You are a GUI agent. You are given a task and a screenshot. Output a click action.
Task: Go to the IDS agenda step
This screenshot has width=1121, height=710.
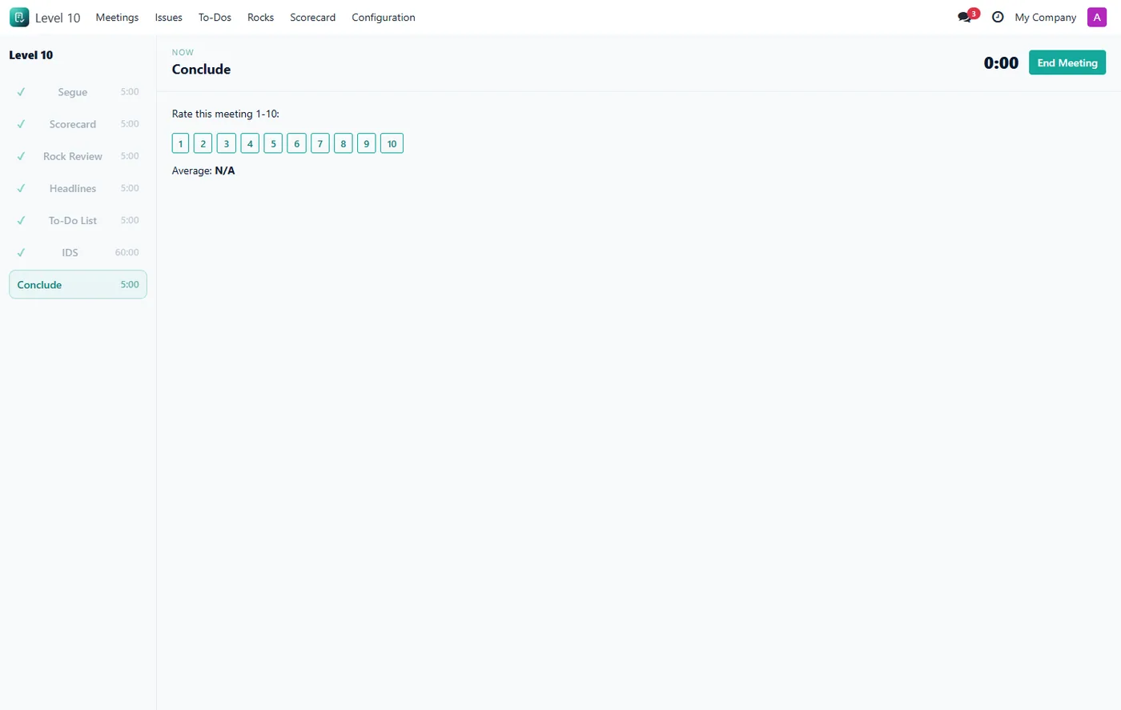point(78,252)
